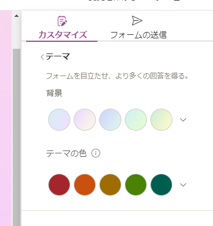Go back using the テーマ chevron
213x226 pixels.
(x=42, y=57)
